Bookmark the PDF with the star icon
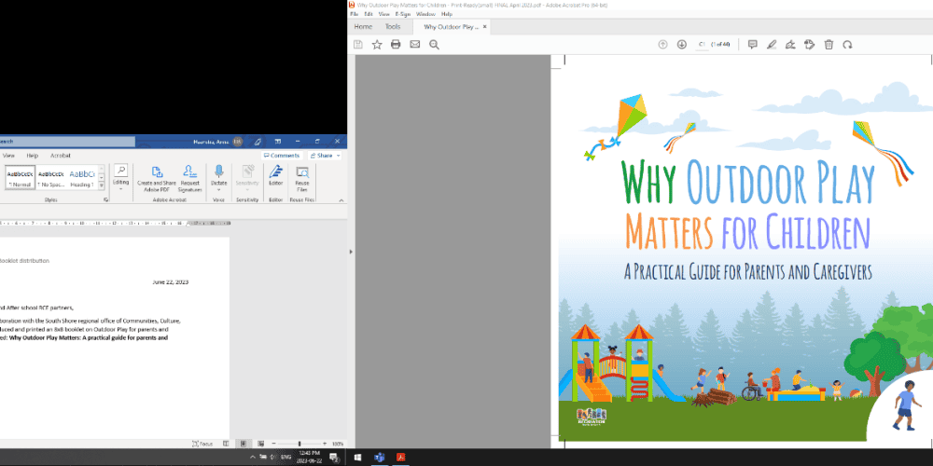Viewport: 933px width, 466px height. 377,45
